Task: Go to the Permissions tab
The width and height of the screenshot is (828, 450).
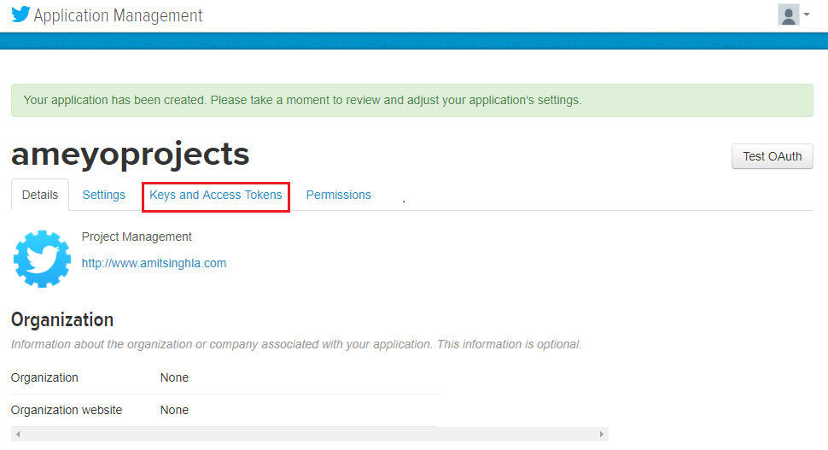Action: [339, 195]
